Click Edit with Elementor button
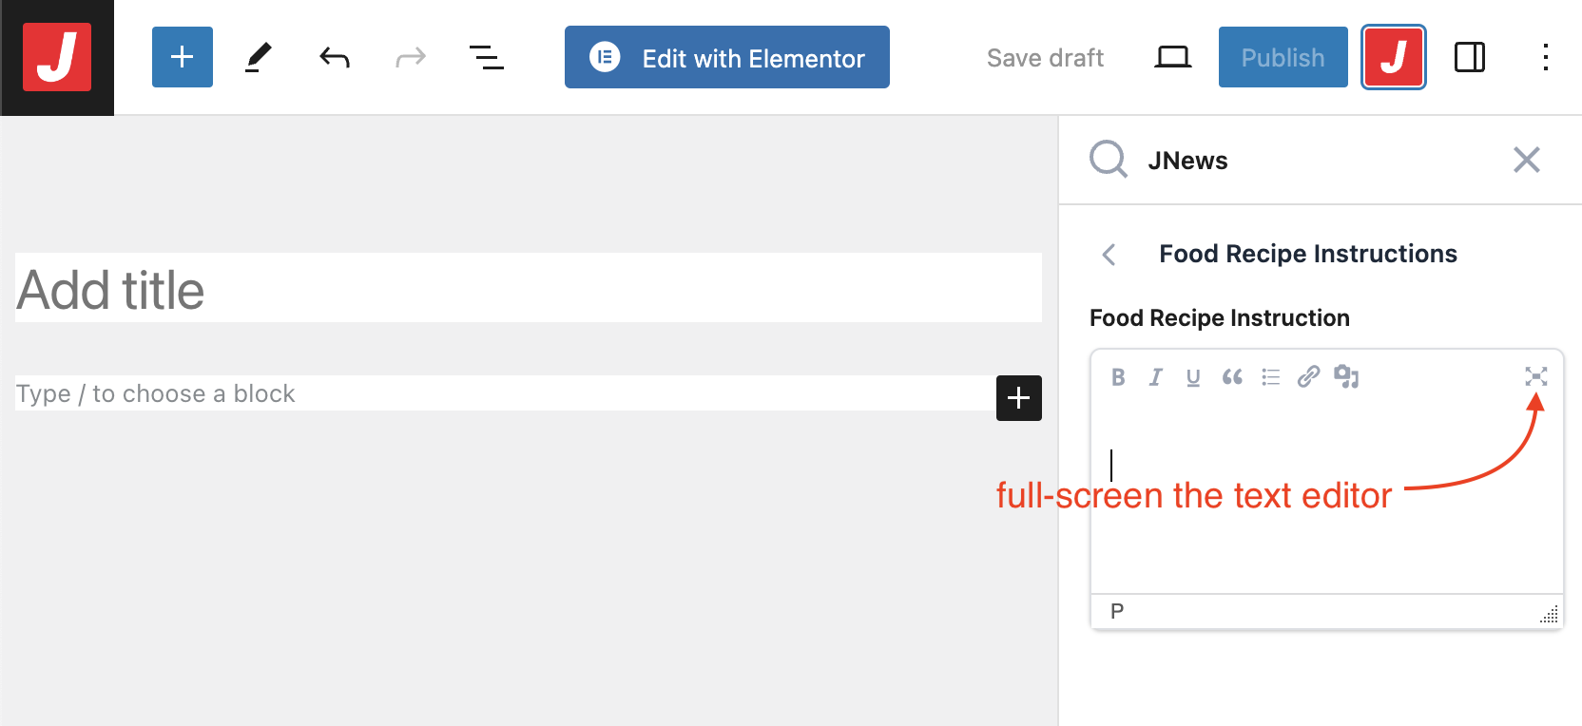This screenshot has width=1582, height=726. [x=727, y=57]
